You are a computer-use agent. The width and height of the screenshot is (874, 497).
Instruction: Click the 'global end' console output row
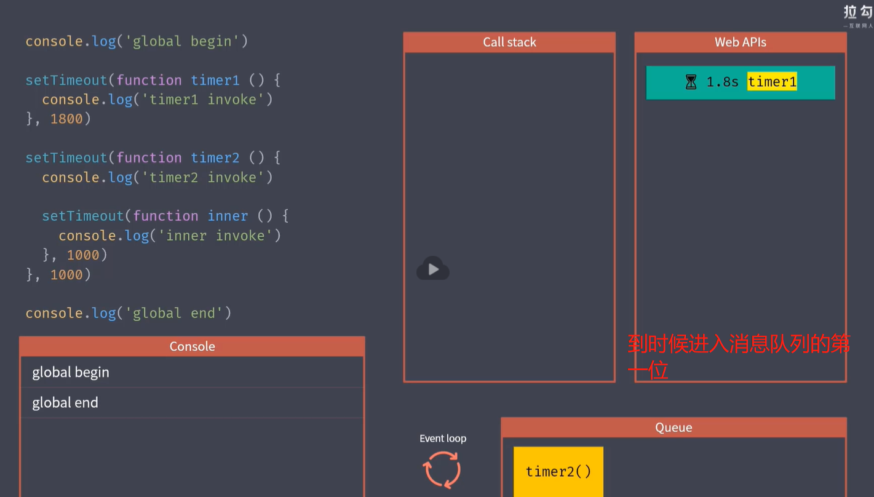pos(192,403)
